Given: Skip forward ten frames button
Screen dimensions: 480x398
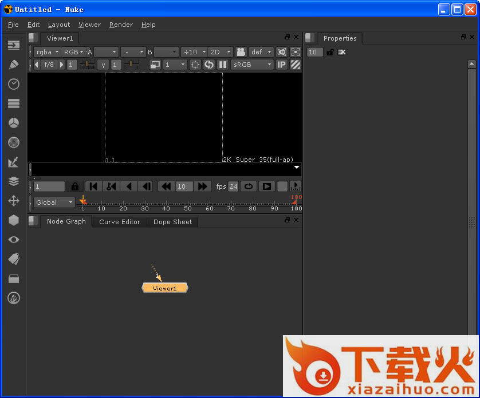Looking at the screenshot, I should click(x=202, y=186).
